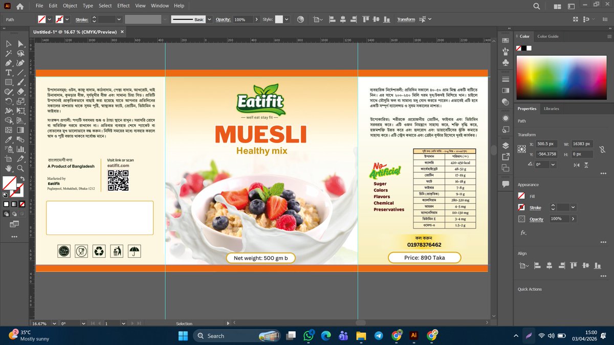This screenshot has width=614, height=345.
Task: Open graphic Style dropdown
Action: pyautogui.click(x=287, y=19)
